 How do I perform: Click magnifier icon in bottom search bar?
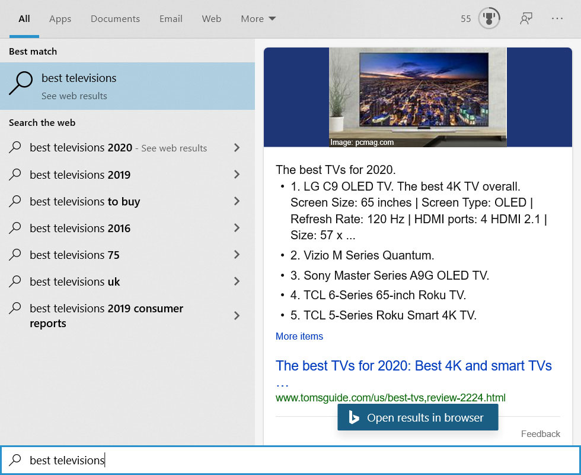click(16, 460)
